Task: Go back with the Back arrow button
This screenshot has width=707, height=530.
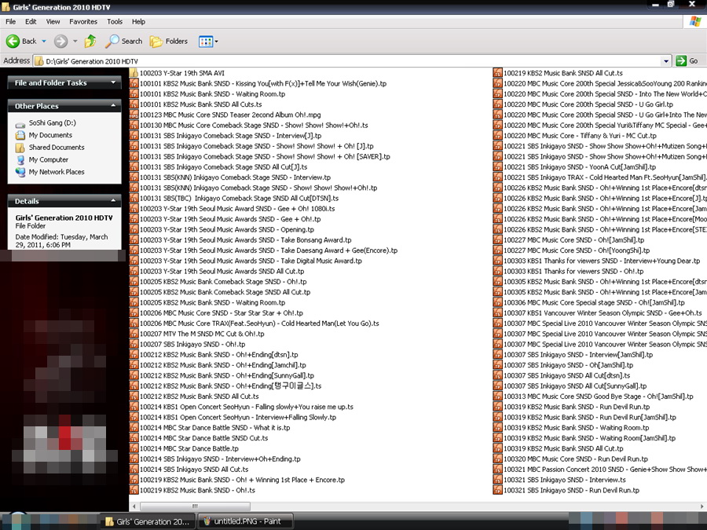Action: [20, 42]
